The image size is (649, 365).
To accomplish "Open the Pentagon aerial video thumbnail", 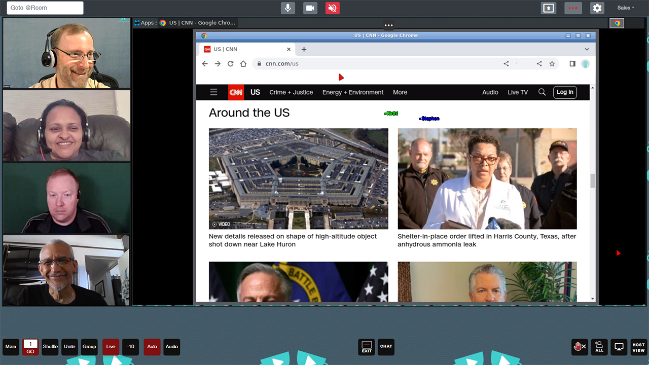I will point(299,178).
